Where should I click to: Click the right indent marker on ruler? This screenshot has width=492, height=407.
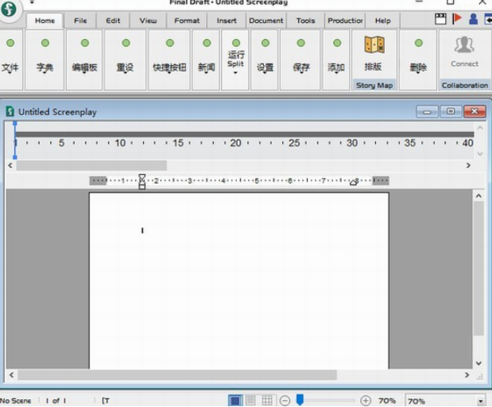click(354, 182)
